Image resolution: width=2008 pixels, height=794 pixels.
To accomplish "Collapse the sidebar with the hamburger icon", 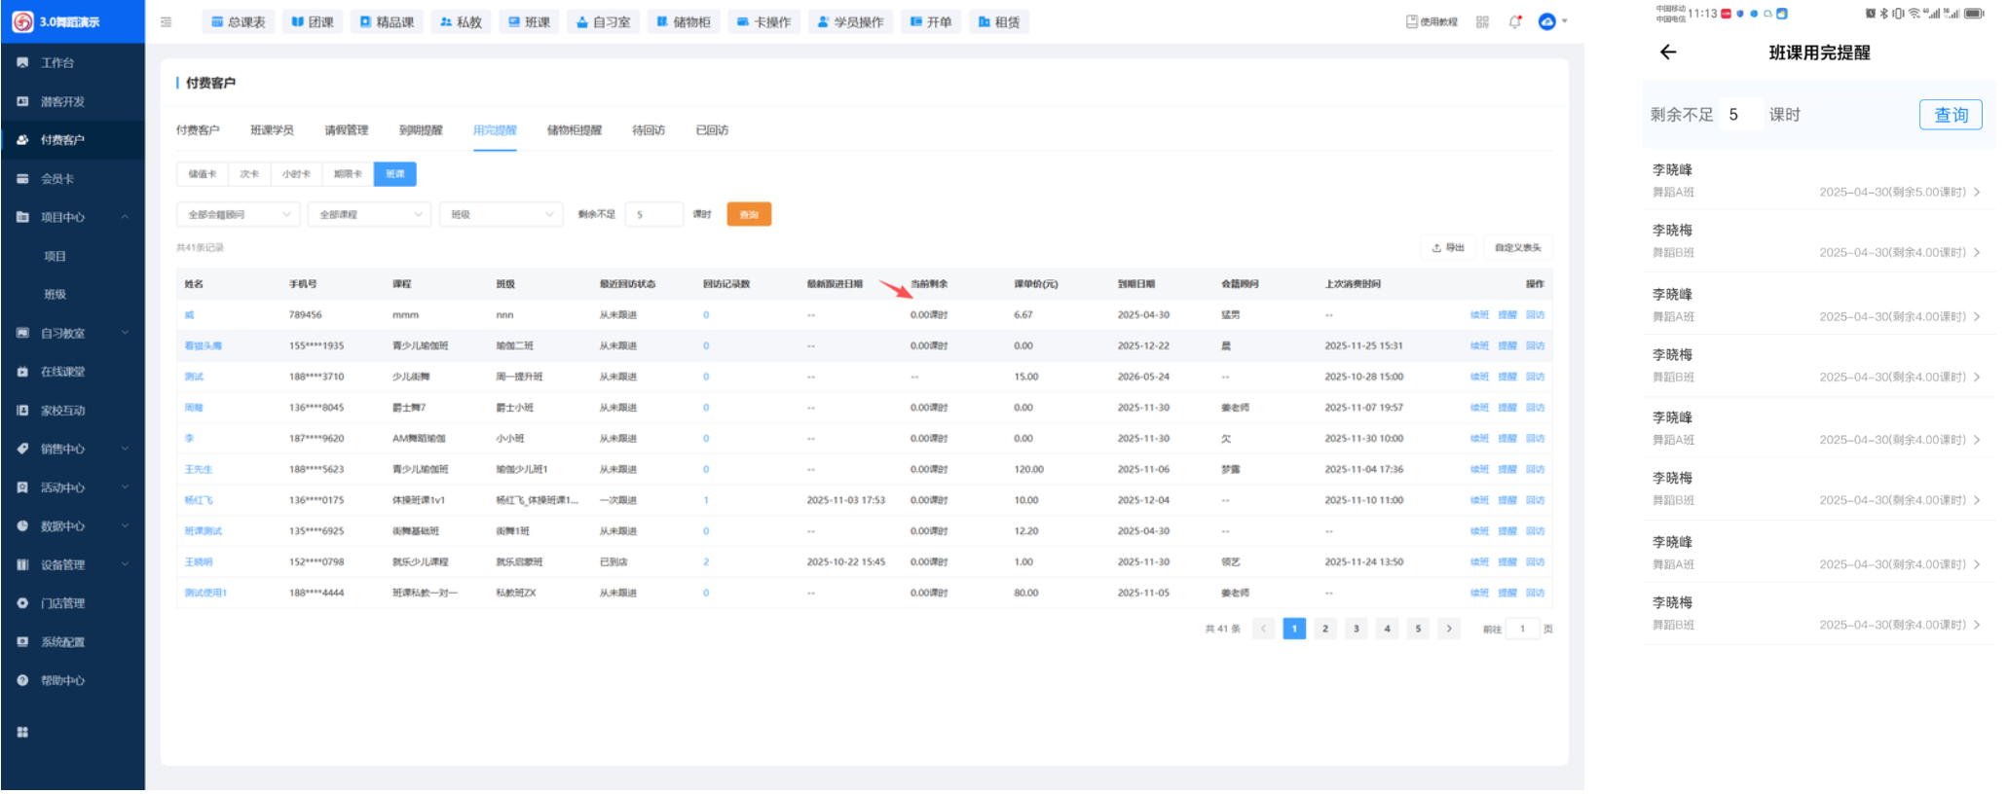I will coord(166,22).
